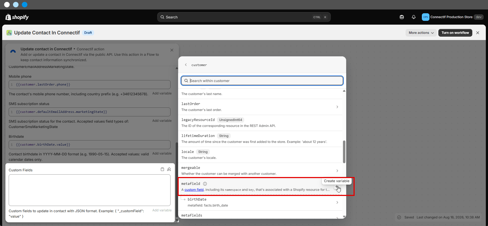Screen dimensions: 488x226
Task: Click the global Search bar
Action: [x=244, y=17]
